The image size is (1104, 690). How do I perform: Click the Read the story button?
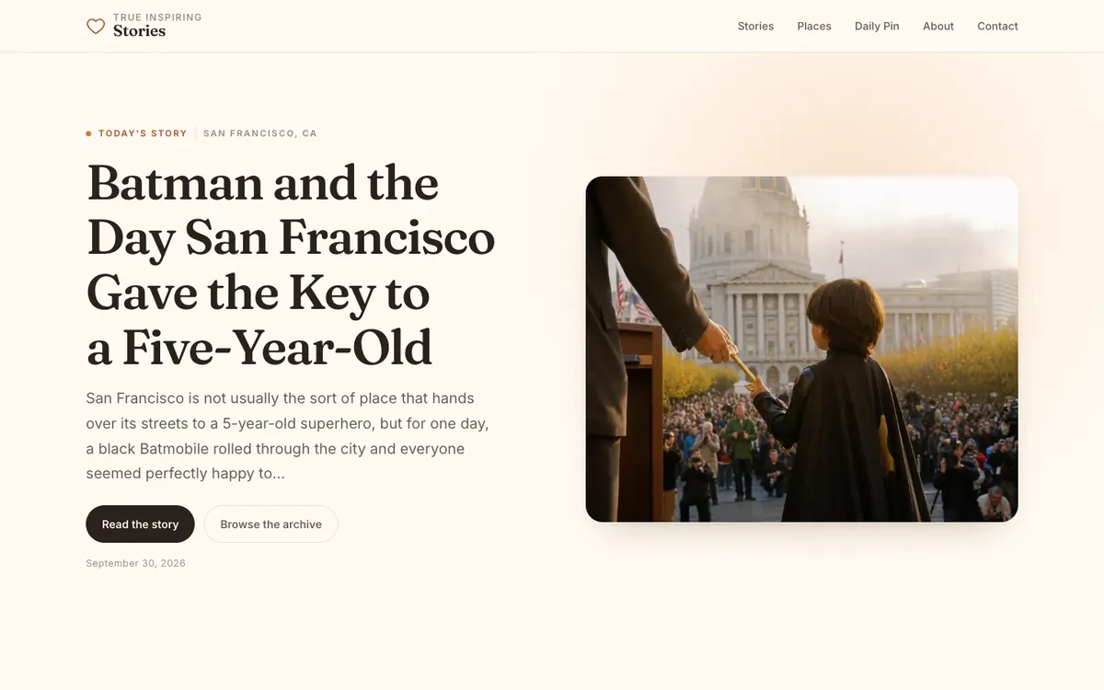coord(140,524)
